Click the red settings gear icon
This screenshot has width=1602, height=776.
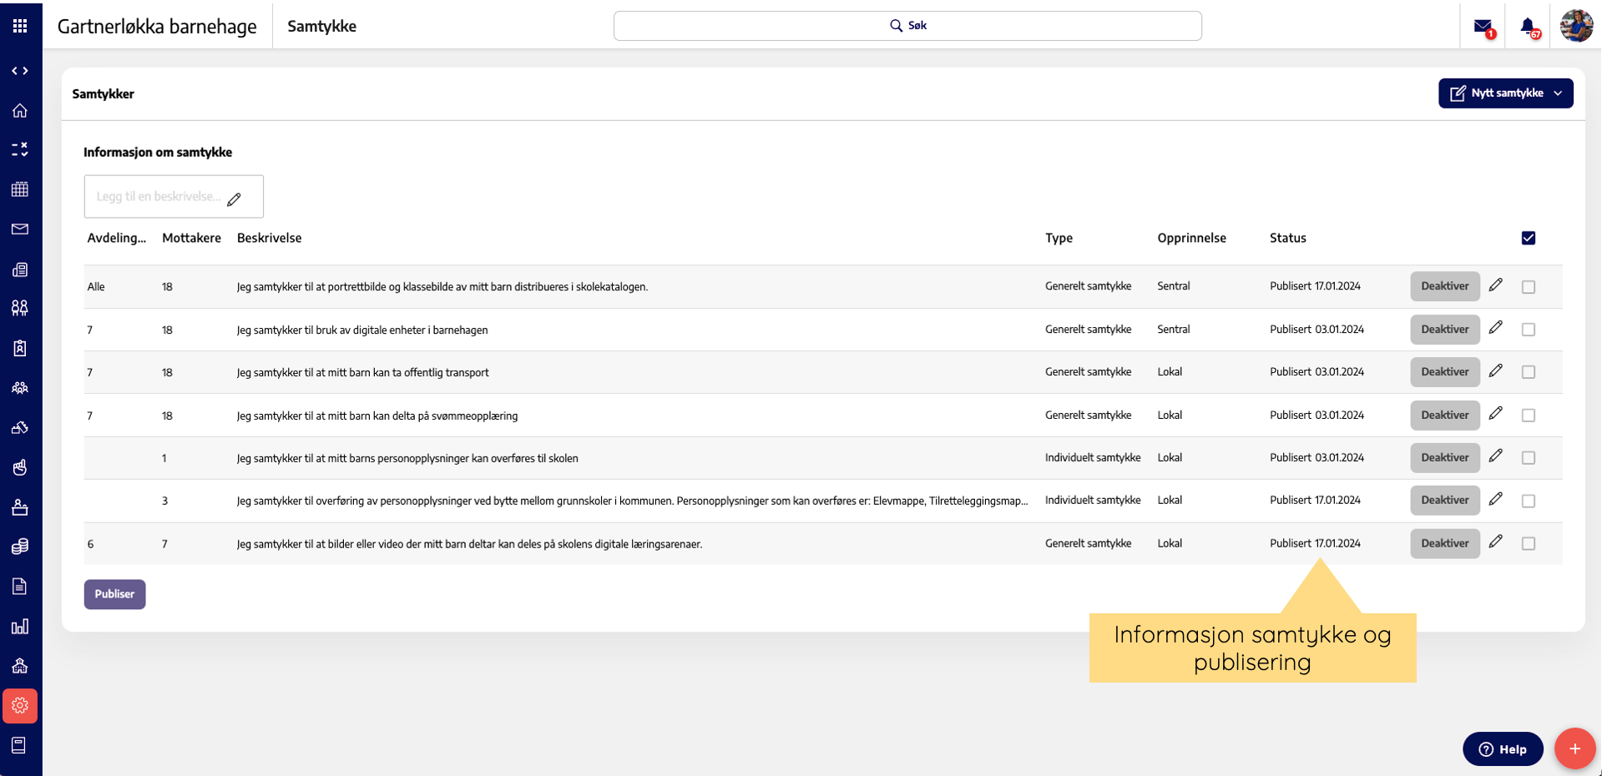coord(20,706)
